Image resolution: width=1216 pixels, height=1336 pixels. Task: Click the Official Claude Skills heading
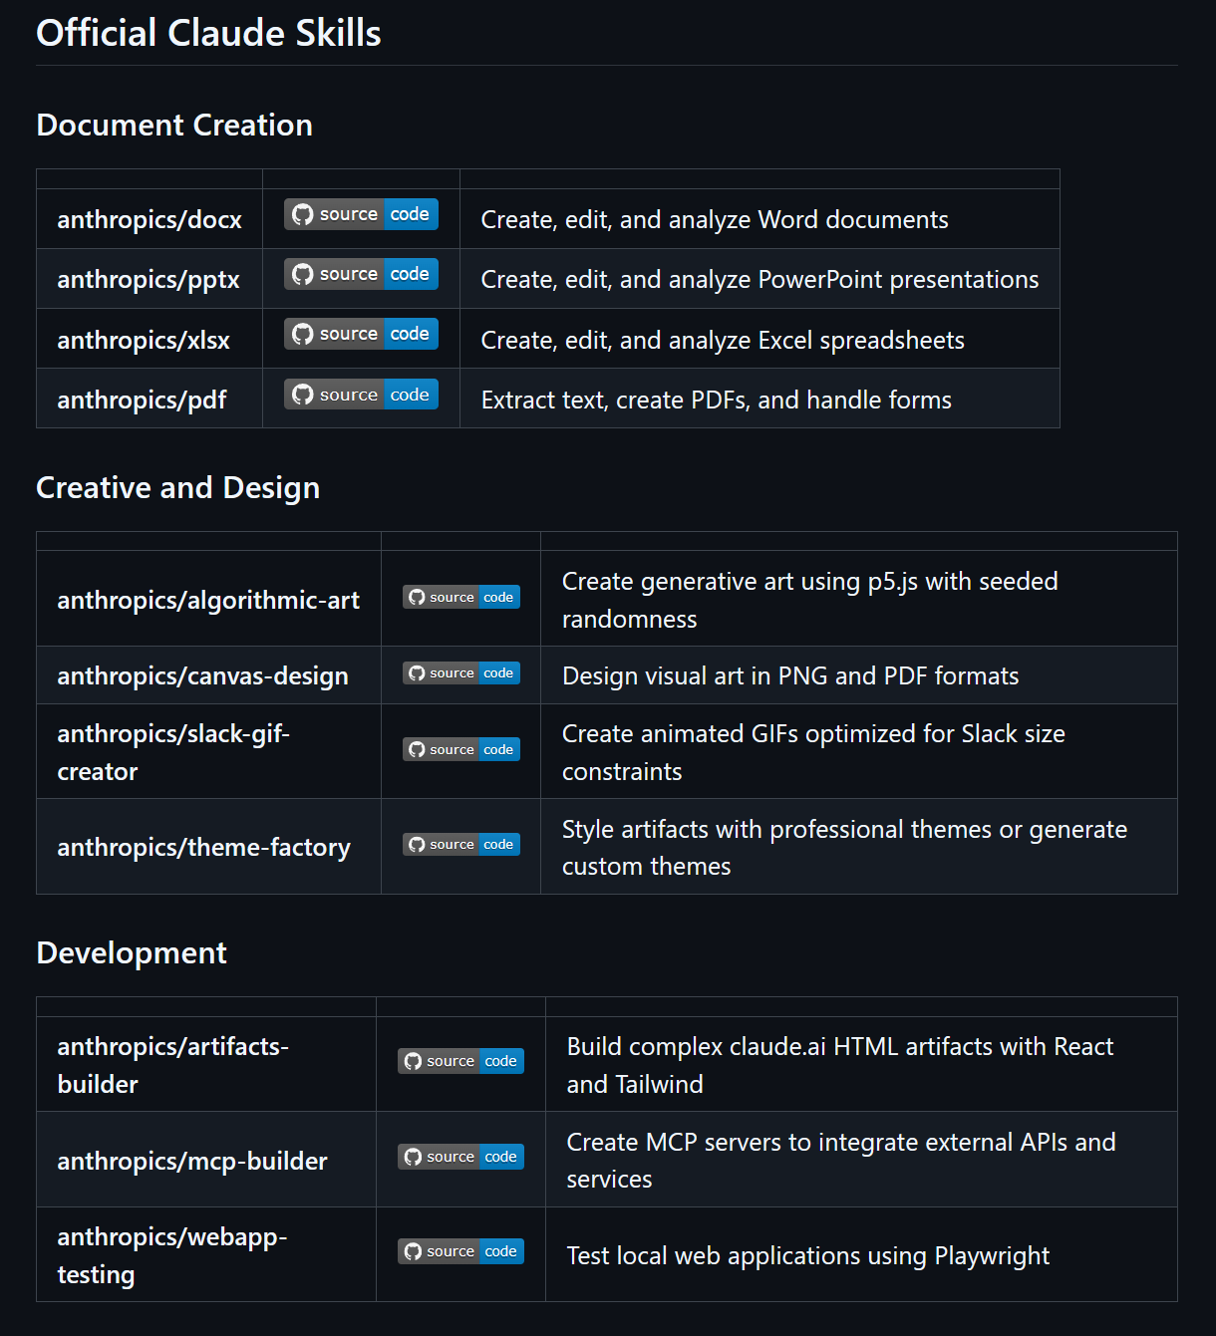(x=208, y=33)
